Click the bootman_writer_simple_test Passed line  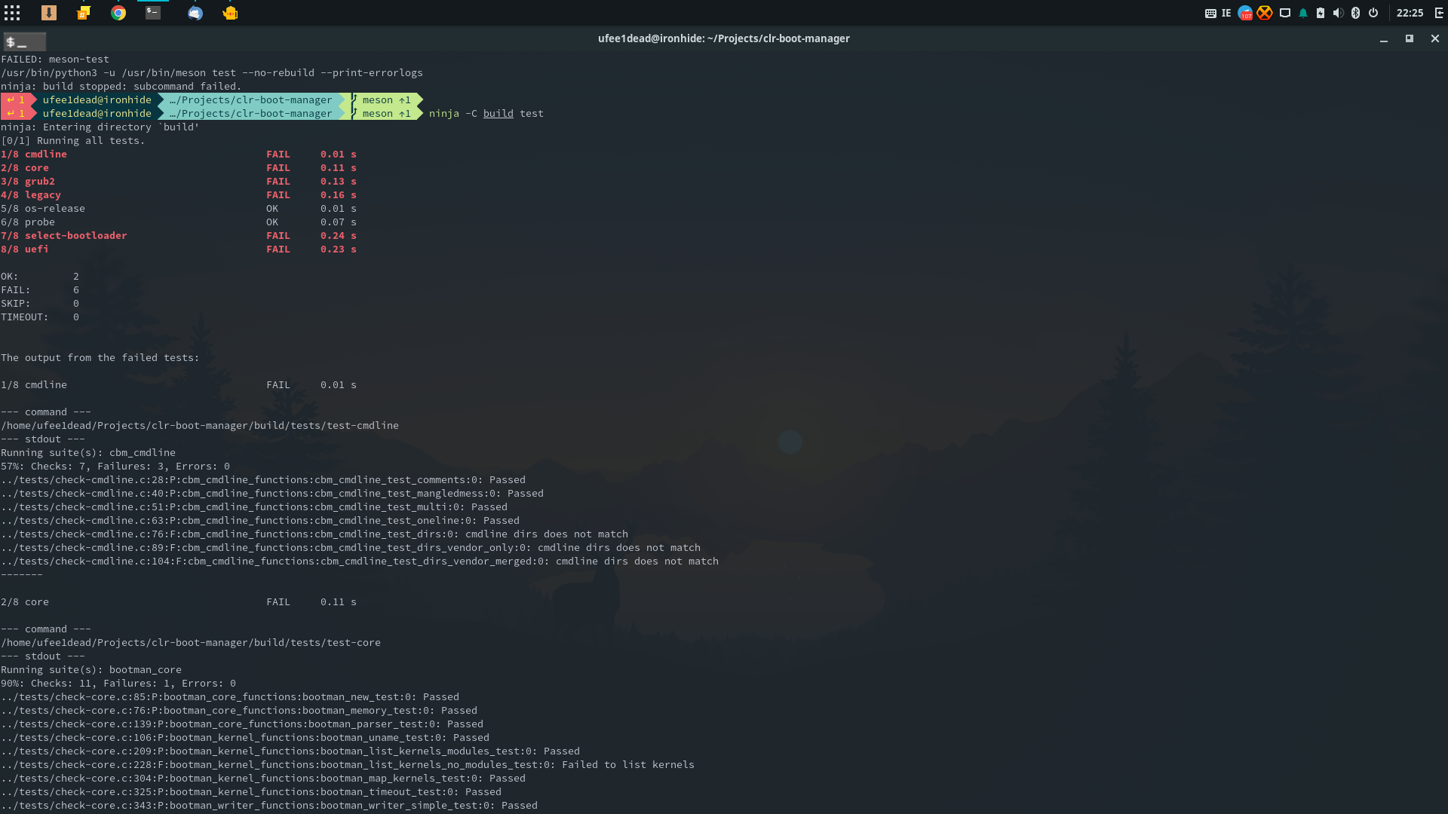(x=269, y=805)
